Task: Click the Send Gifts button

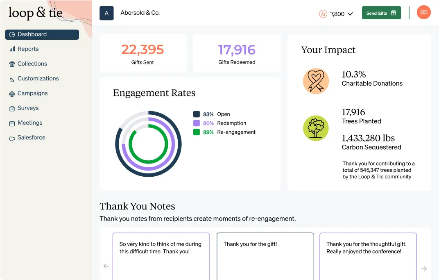Action: [x=381, y=13]
